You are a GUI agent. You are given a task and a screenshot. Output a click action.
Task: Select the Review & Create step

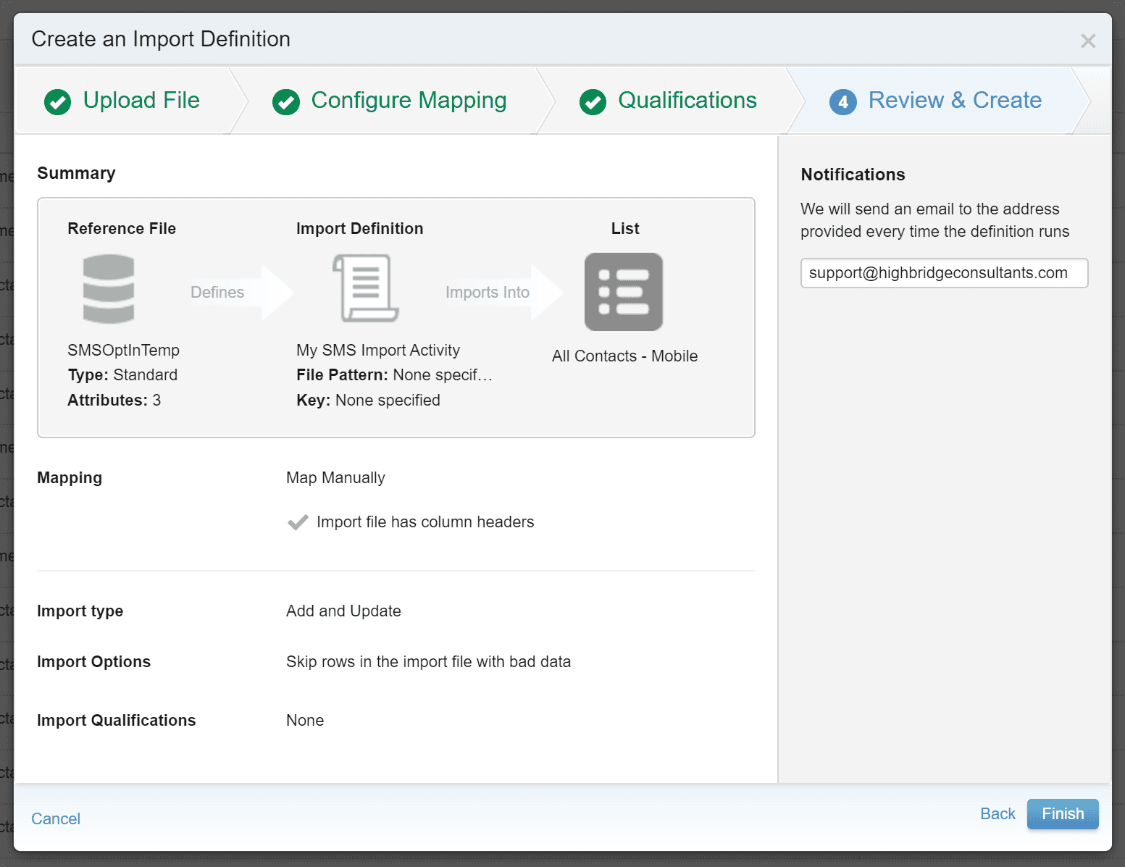click(954, 101)
